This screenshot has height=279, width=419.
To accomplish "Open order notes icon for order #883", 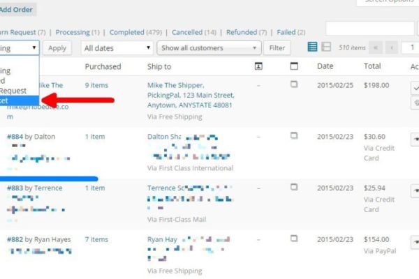I will pos(294,188).
